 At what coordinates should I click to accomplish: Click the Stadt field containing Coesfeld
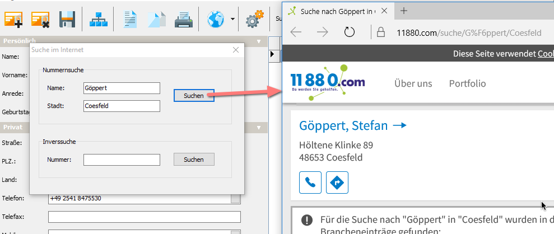coord(122,106)
